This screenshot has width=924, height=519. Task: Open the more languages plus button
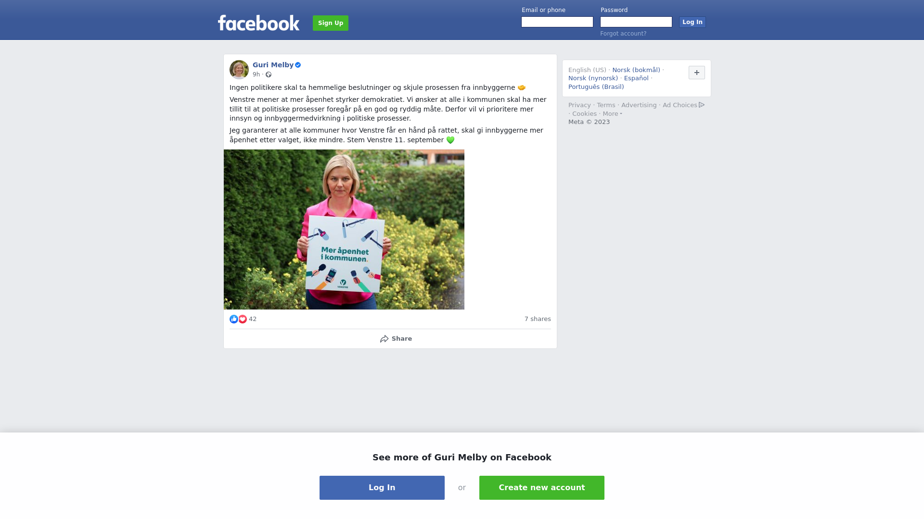(x=697, y=73)
